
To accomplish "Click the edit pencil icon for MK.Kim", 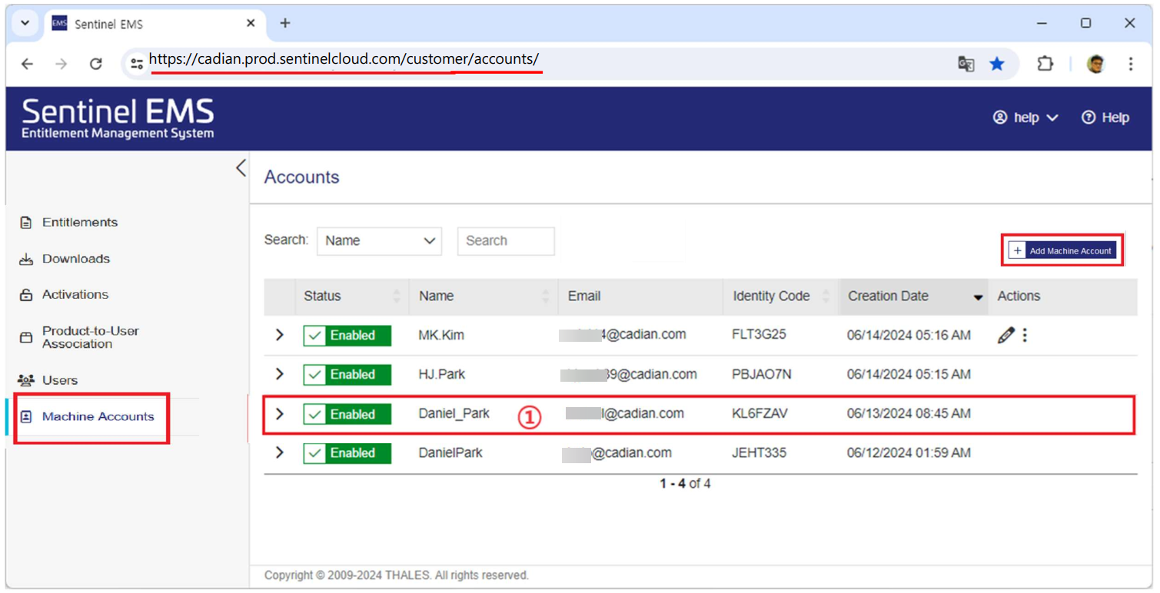I will tap(1005, 335).
